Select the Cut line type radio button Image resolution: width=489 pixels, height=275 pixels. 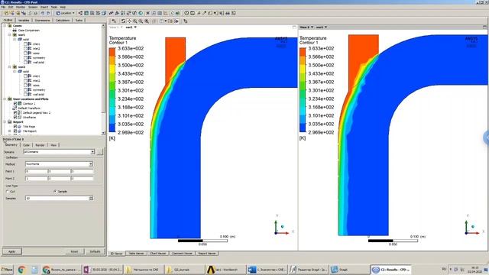[x=8, y=192]
